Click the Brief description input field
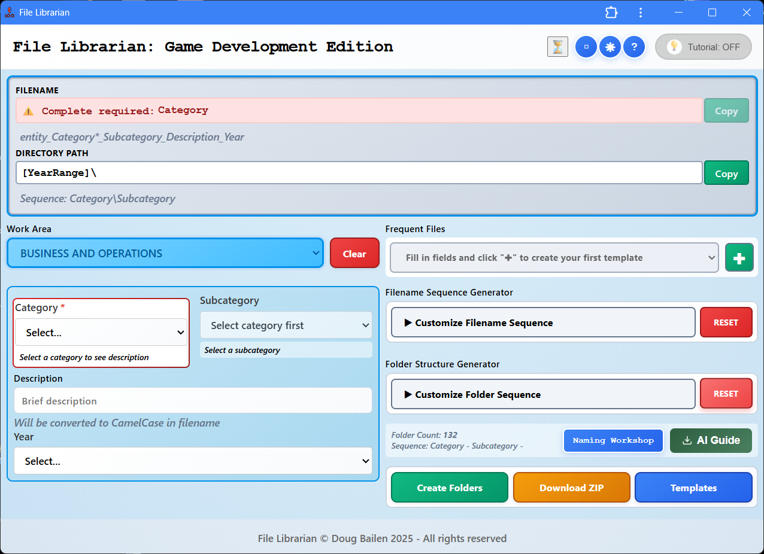This screenshot has width=764, height=554. point(193,401)
